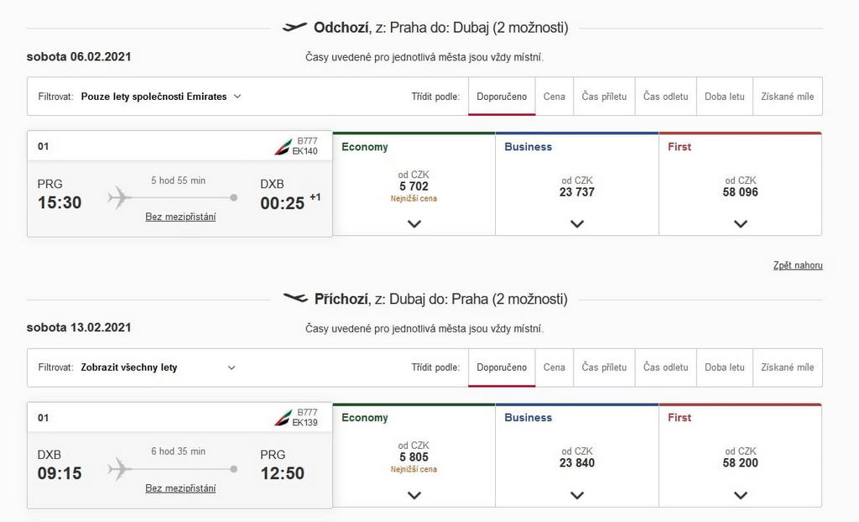Expand First fare 58 096 chevron

741,224
